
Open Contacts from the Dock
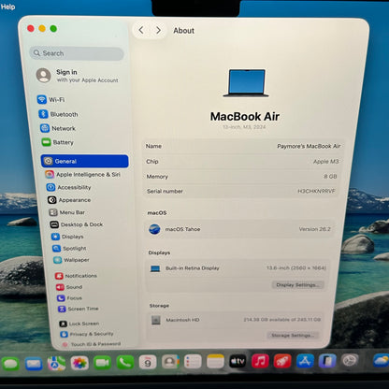170,362
